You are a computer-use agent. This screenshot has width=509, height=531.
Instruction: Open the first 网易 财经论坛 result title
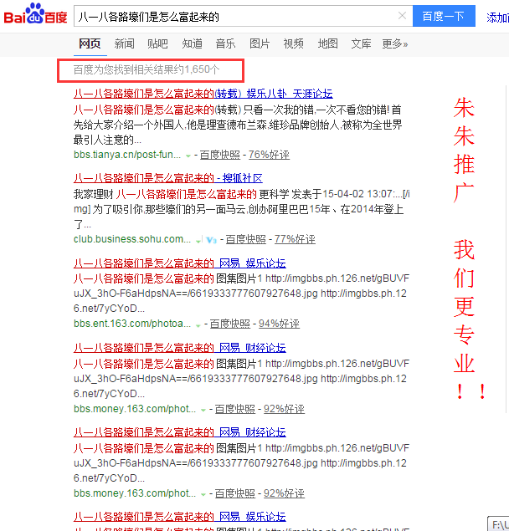pyautogui.click(x=180, y=348)
